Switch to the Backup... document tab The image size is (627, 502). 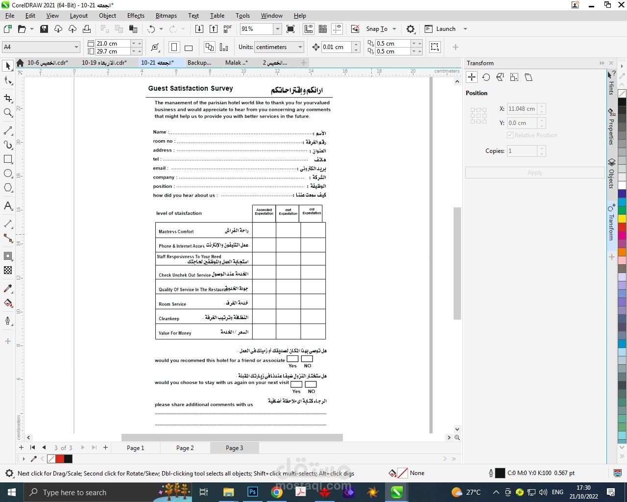click(x=199, y=63)
